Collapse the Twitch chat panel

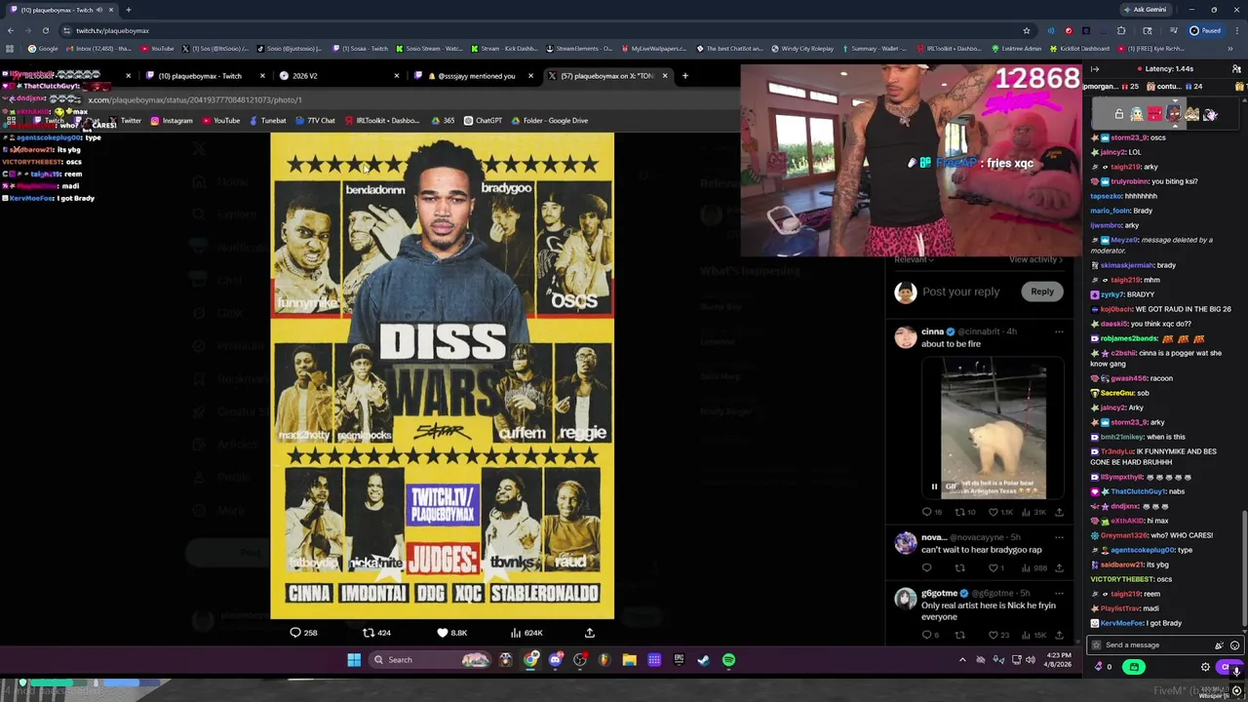click(x=1095, y=69)
